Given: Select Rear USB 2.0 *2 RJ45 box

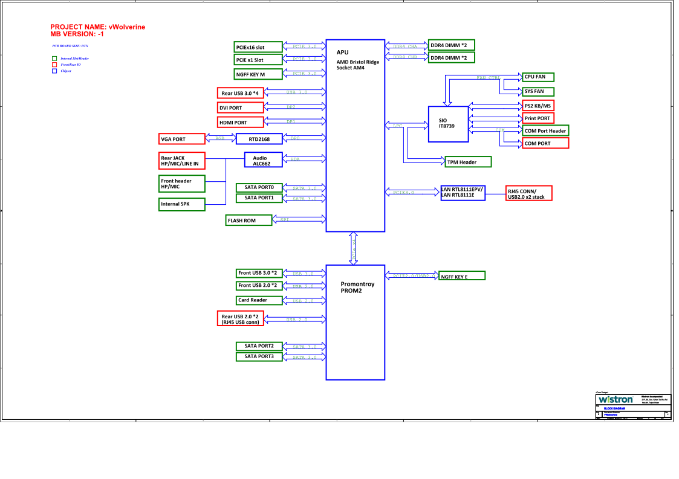Looking at the screenshot, I should (x=240, y=318).
